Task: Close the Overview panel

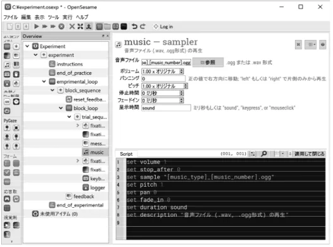Action: 108,36
